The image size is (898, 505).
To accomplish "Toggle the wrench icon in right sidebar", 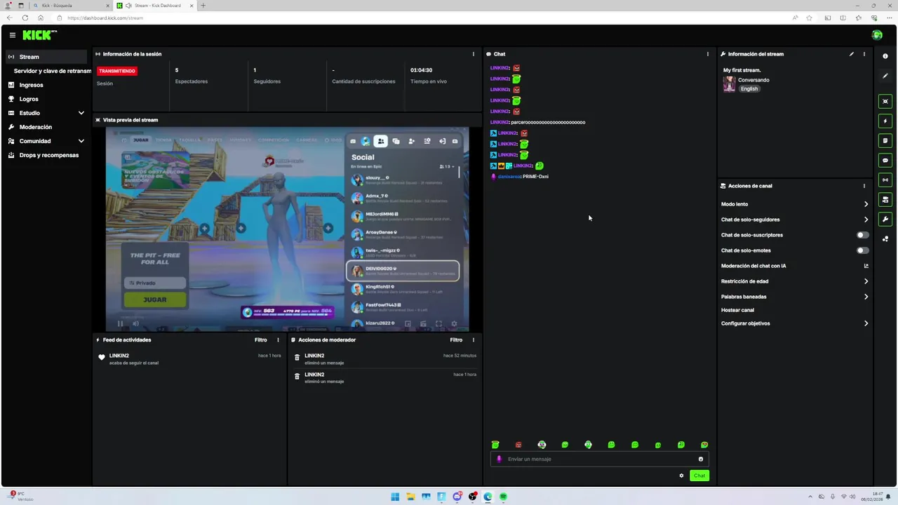I will point(885,220).
